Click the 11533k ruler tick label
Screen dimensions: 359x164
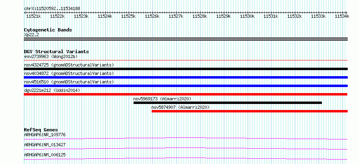[x=319, y=16]
